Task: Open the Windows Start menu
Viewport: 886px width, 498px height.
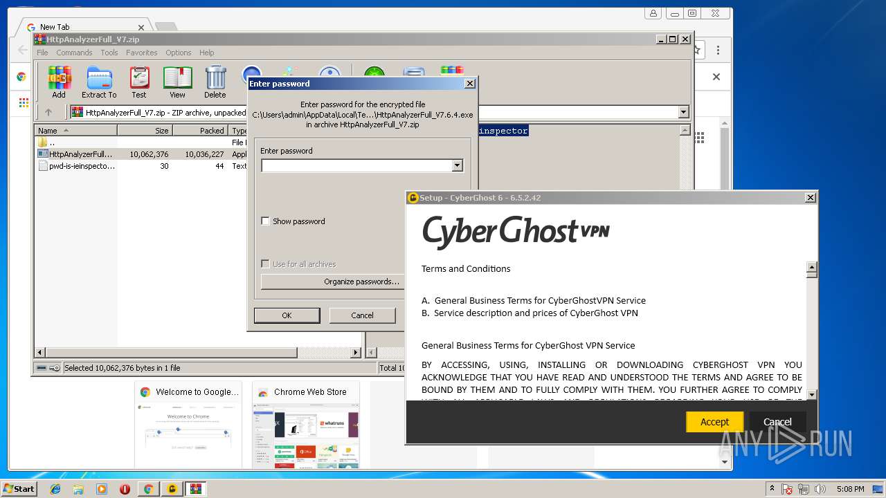Action: (19, 489)
